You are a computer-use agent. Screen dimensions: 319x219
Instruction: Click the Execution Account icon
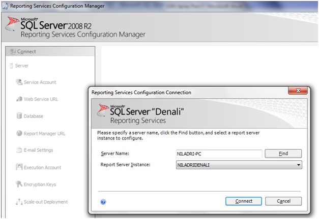(x=19, y=167)
